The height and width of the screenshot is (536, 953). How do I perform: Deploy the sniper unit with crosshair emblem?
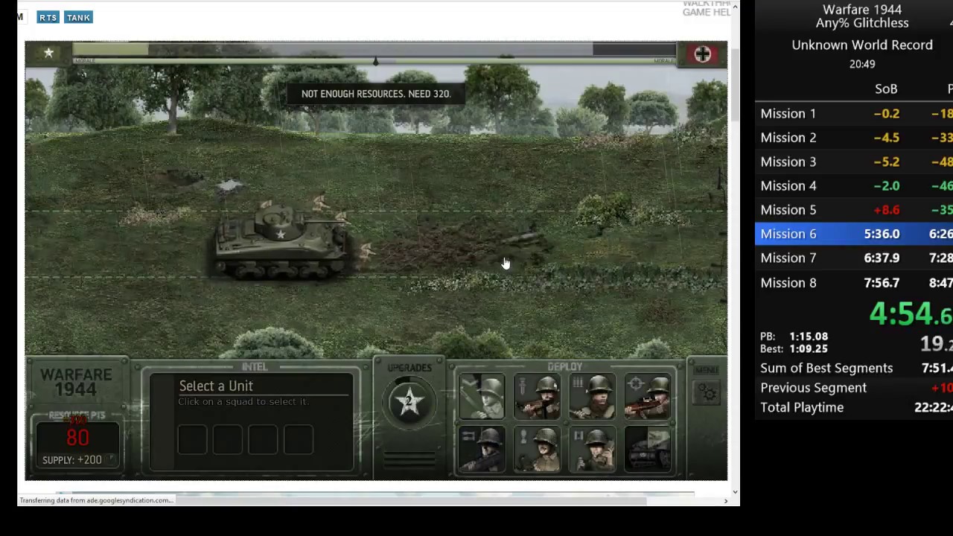pyautogui.click(x=648, y=398)
